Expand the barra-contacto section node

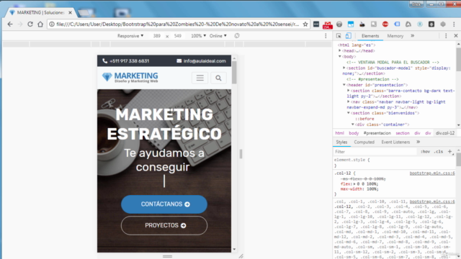[349, 91]
